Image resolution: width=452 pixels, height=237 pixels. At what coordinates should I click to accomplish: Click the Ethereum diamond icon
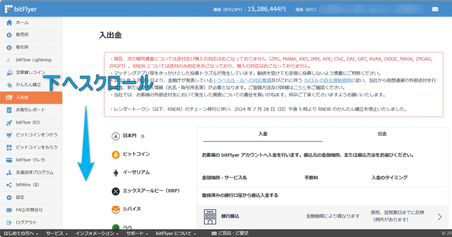(x=116, y=173)
